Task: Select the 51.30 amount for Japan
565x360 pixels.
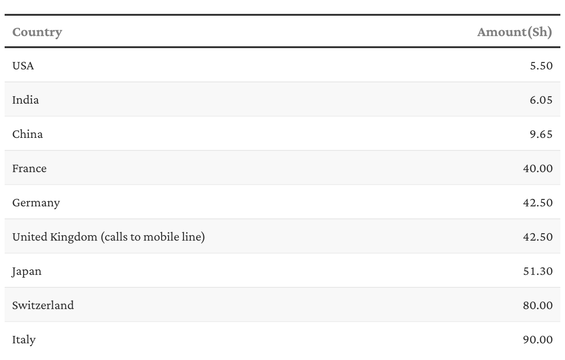Action: click(x=538, y=271)
